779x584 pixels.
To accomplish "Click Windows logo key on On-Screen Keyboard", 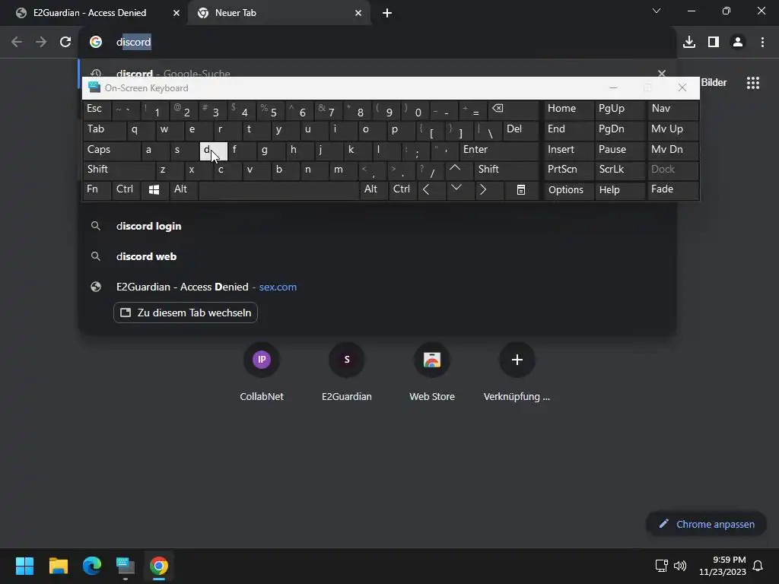I will coord(154,189).
